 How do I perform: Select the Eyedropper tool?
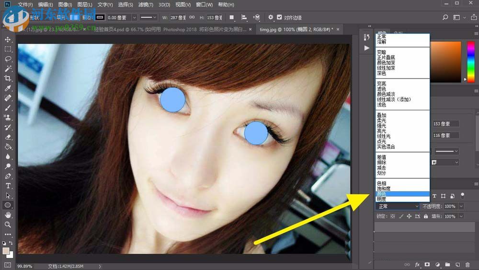(x=8, y=88)
